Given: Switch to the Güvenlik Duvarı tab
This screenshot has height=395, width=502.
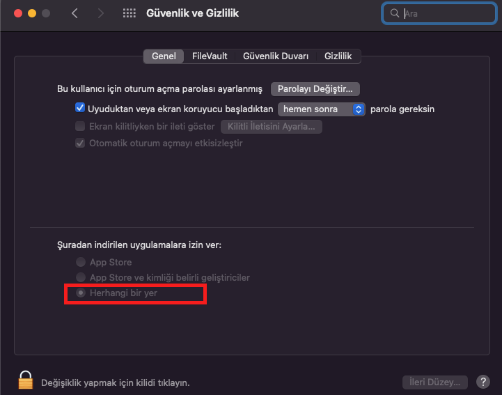Looking at the screenshot, I should point(276,56).
